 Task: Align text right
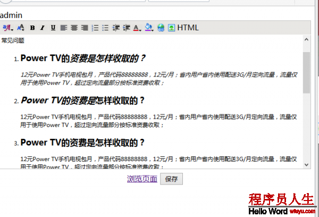pos(85,28)
